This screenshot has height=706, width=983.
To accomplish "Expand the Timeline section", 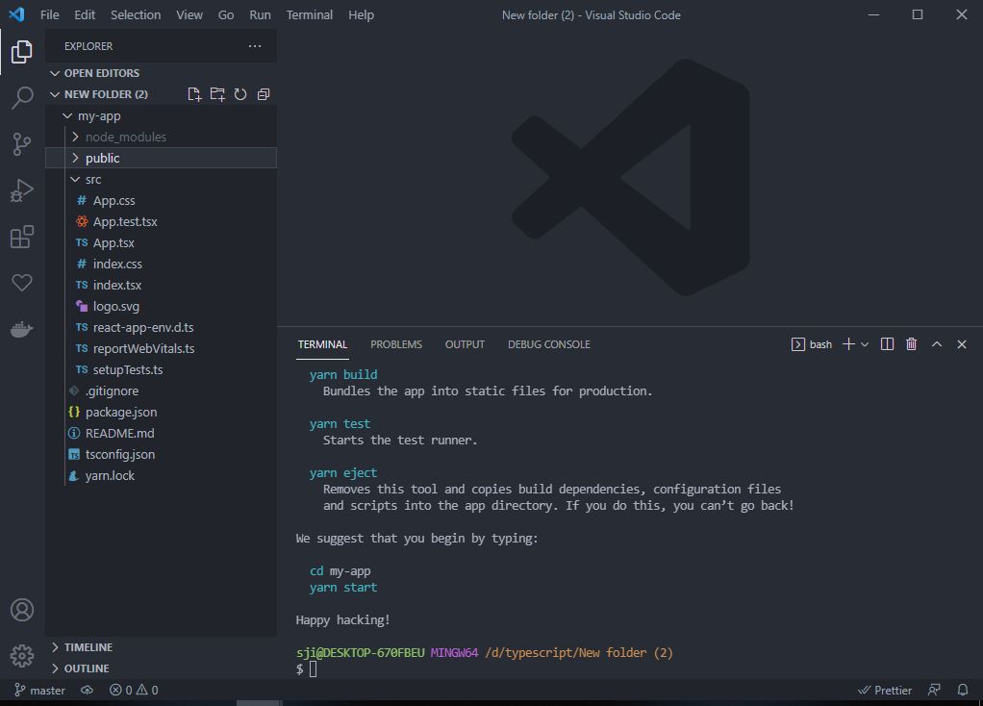I will tap(88, 647).
